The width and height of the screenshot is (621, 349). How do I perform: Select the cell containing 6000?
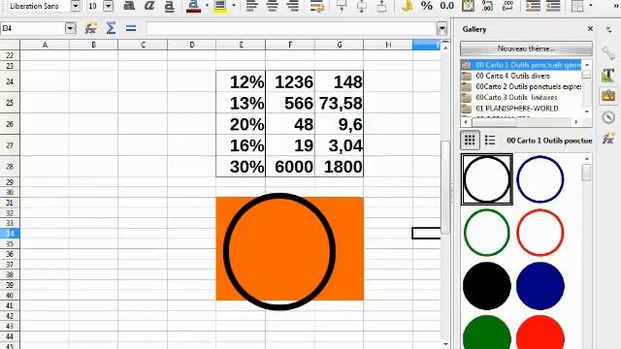tap(290, 166)
